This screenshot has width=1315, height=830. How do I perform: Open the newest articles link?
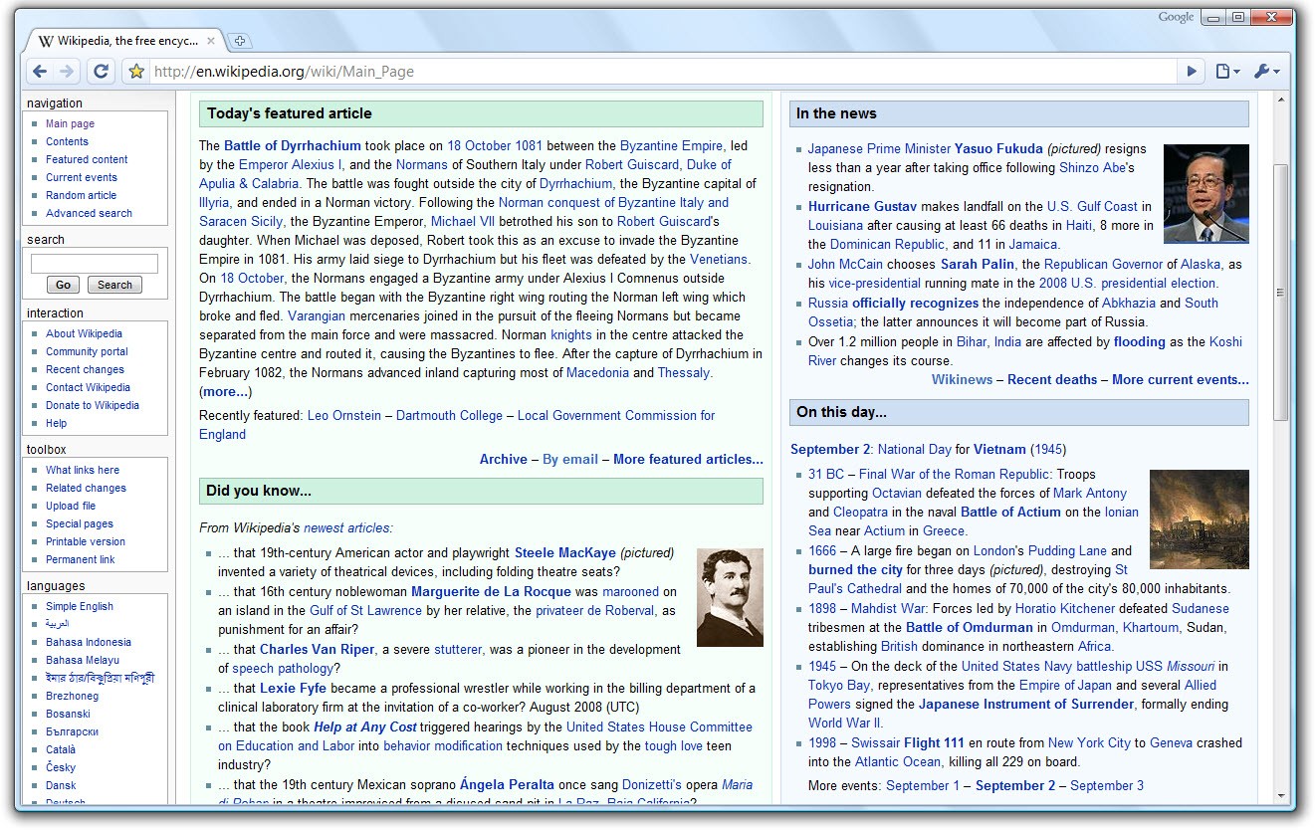pos(347,527)
